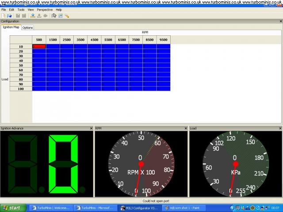Click the greyed single floppy Save icon

(18, 16)
